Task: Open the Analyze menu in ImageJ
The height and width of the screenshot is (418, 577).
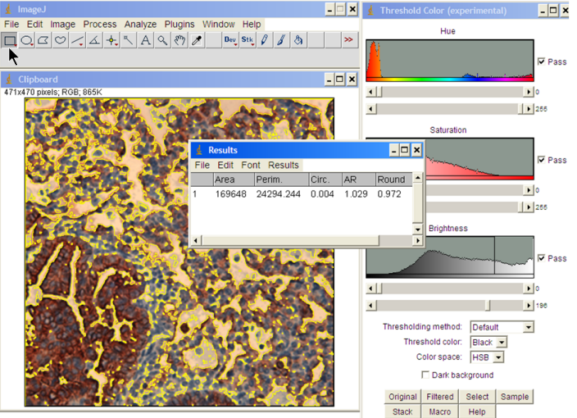Action: (140, 25)
